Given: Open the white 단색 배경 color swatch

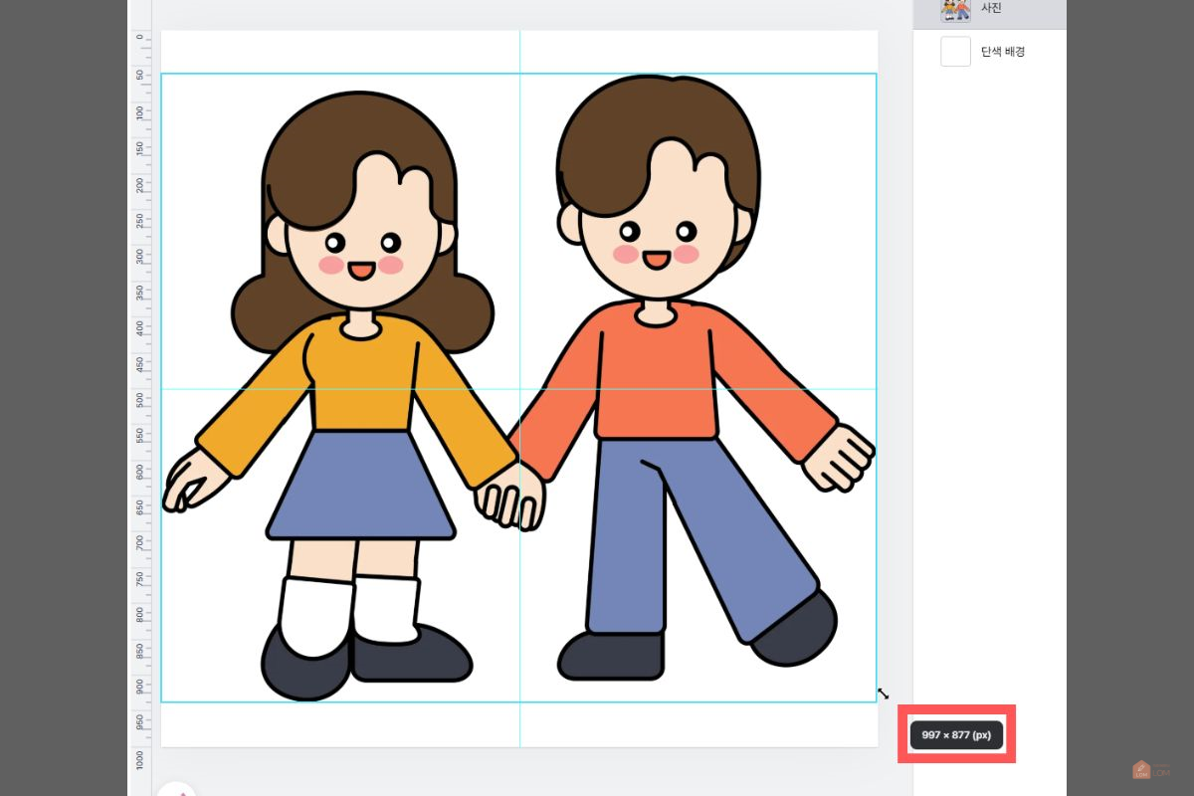Looking at the screenshot, I should point(955,52).
